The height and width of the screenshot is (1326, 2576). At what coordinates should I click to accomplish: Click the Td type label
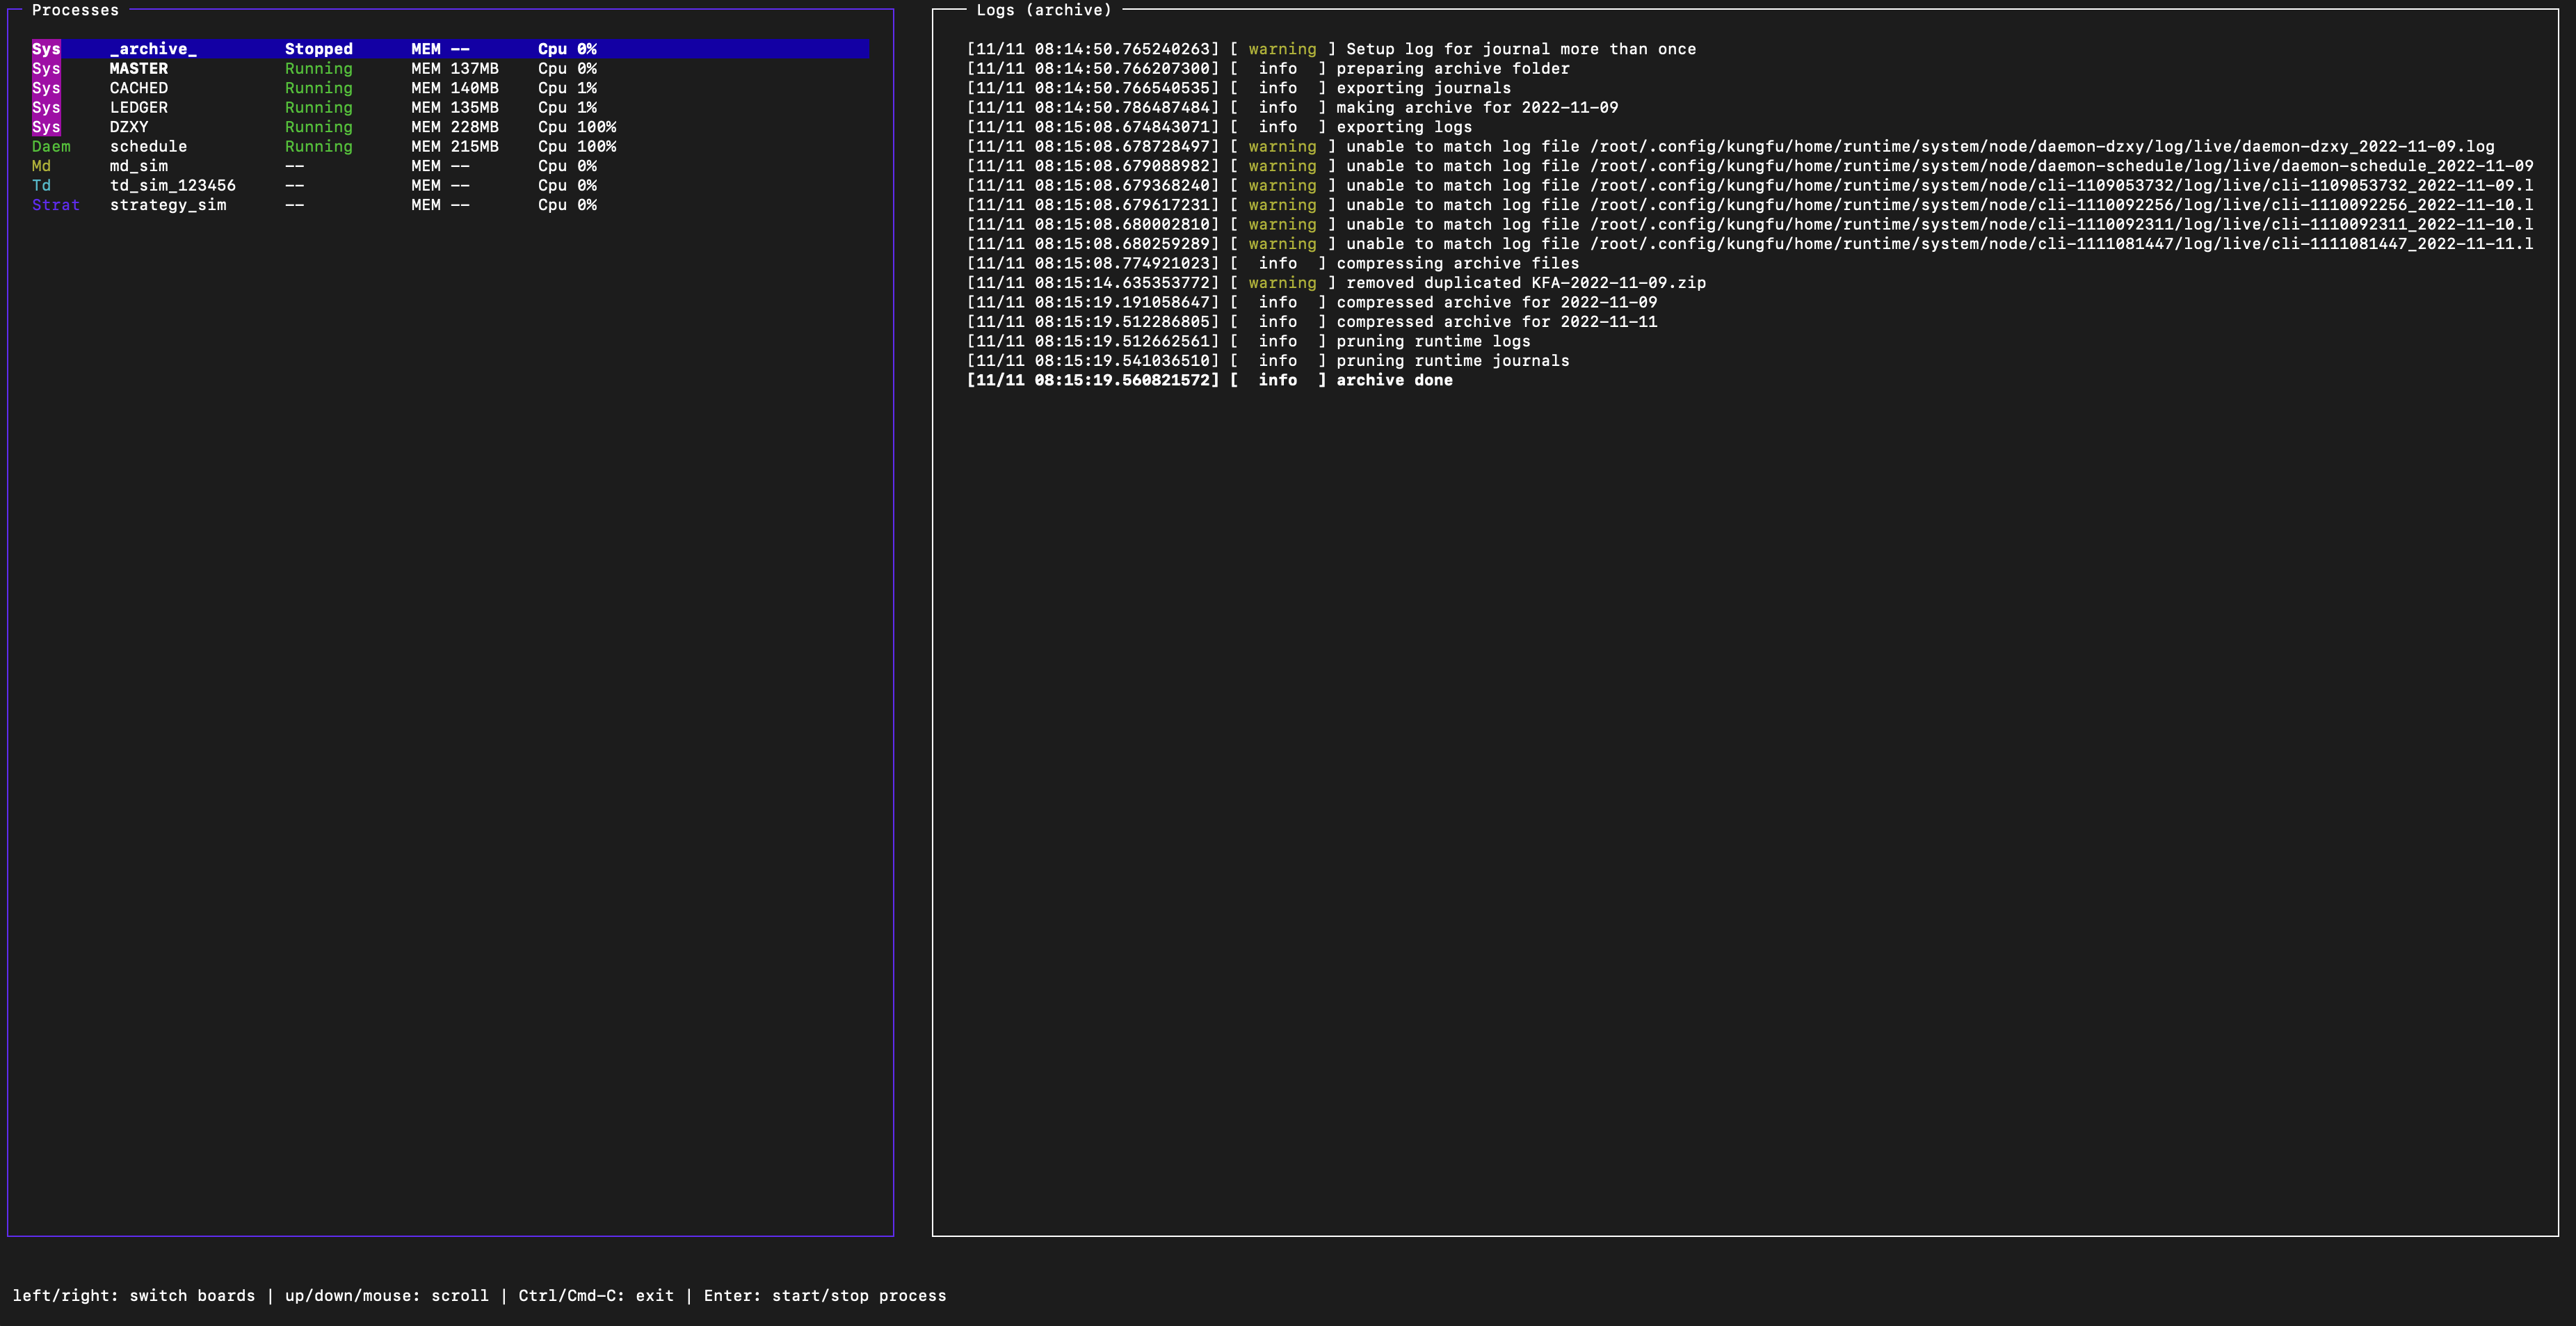[x=41, y=186]
